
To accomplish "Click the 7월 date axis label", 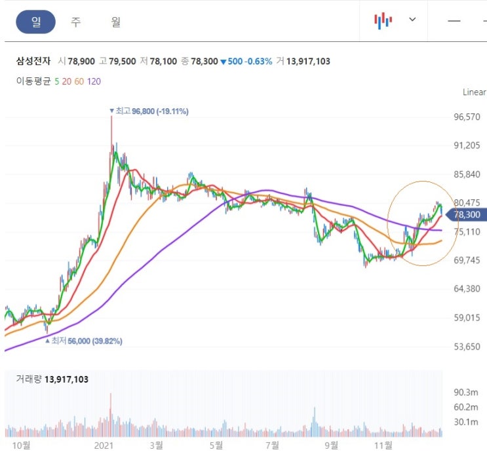I will point(273,446).
